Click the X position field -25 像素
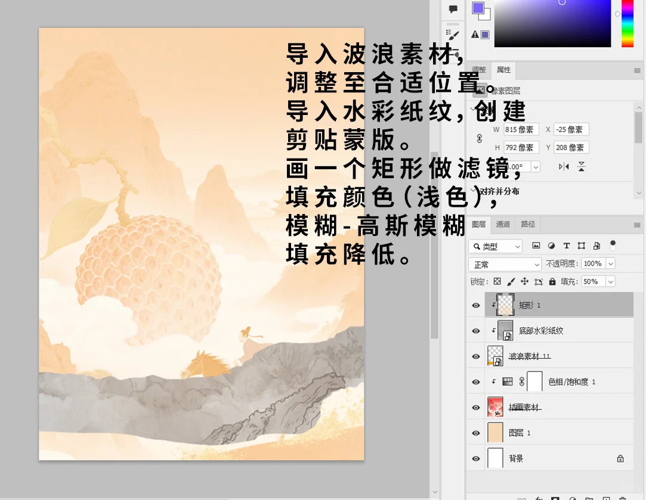 point(571,129)
